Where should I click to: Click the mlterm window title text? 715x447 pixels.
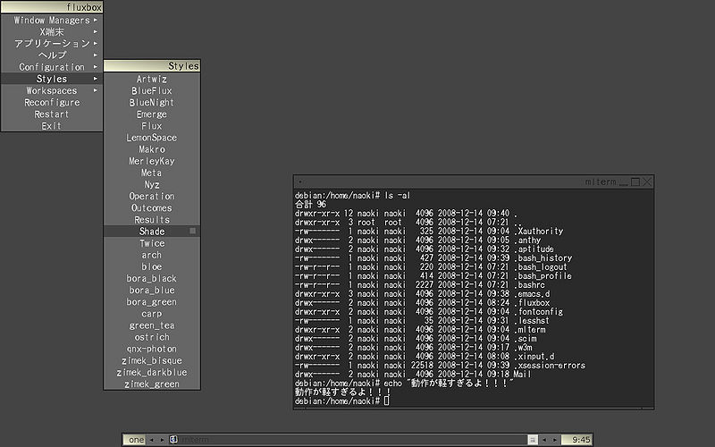pos(601,181)
